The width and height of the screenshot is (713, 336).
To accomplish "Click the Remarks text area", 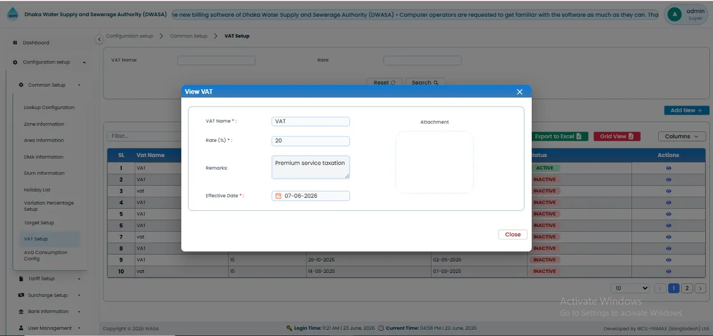I will (x=311, y=167).
